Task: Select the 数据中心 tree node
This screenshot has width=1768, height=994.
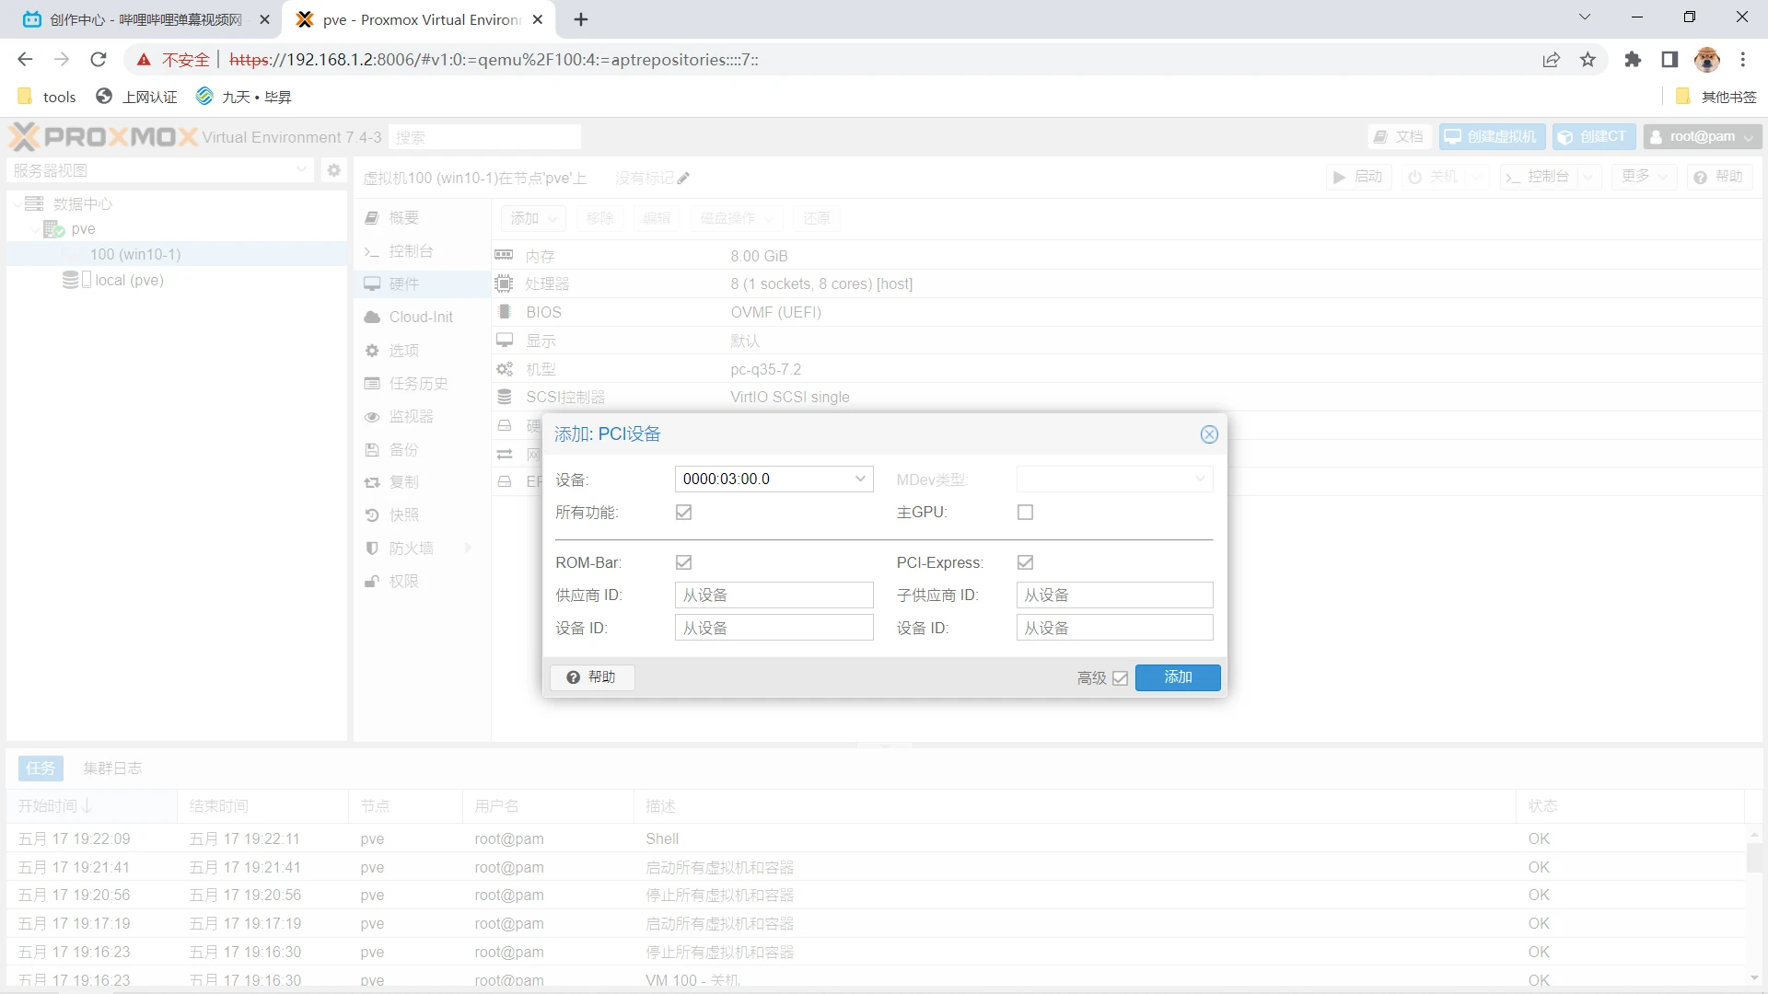Action: point(82,203)
